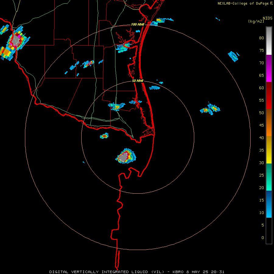Select the 45 value on the scale

[262, 125]
